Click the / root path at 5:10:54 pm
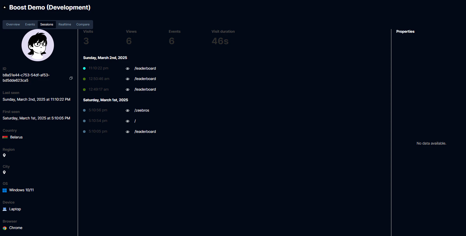 (135, 121)
